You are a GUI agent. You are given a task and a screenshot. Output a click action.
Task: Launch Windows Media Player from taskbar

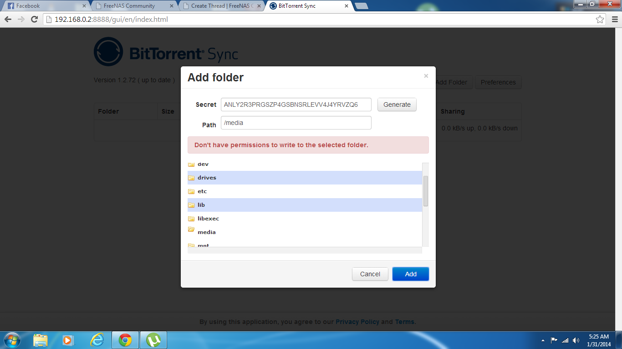68,340
